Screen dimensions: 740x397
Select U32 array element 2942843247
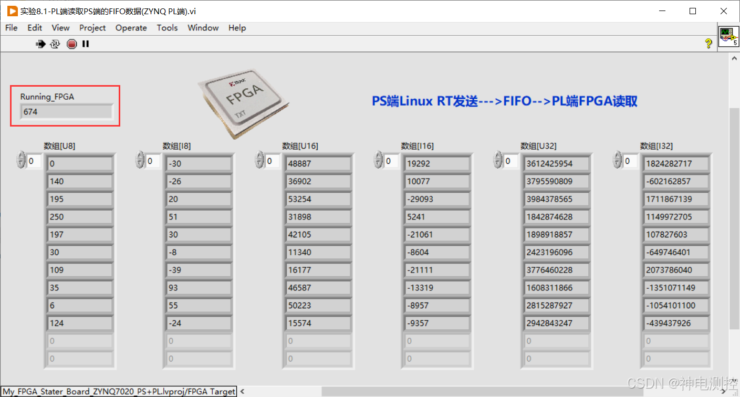pos(557,323)
